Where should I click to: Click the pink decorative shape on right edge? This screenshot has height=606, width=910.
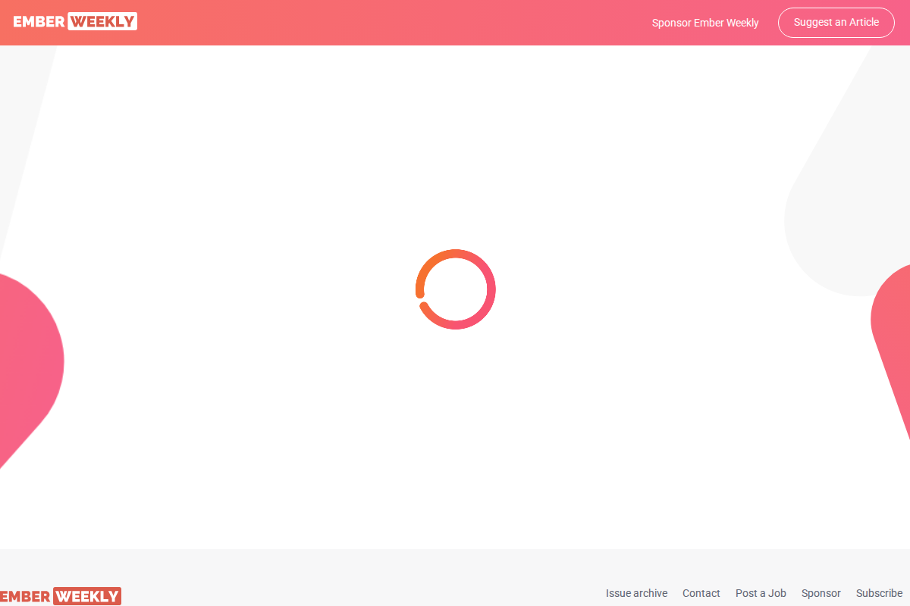click(x=895, y=326)
